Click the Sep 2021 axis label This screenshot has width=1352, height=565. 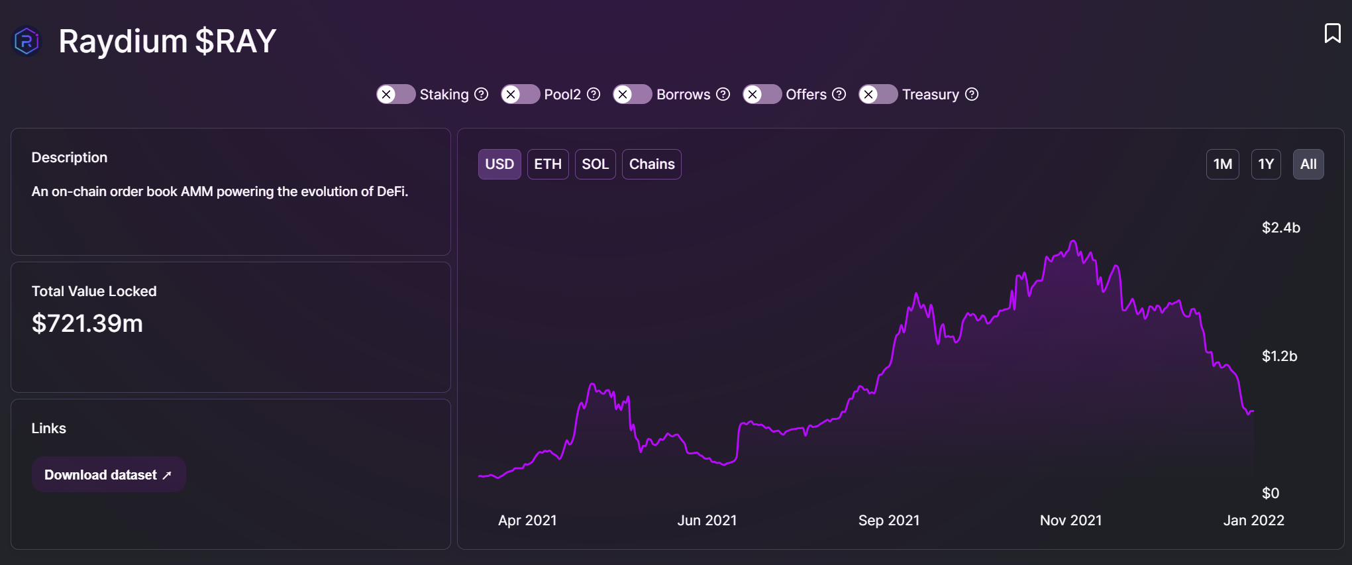click(x=889, y=521)
